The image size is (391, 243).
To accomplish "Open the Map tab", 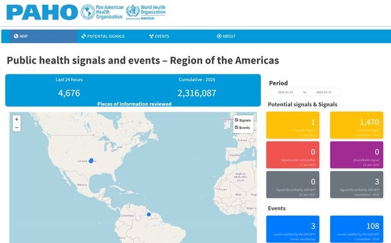I will click(x=20, y=37).
